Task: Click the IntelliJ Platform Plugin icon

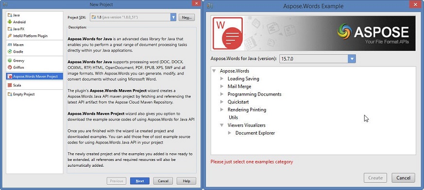Action: pos(10,36)
